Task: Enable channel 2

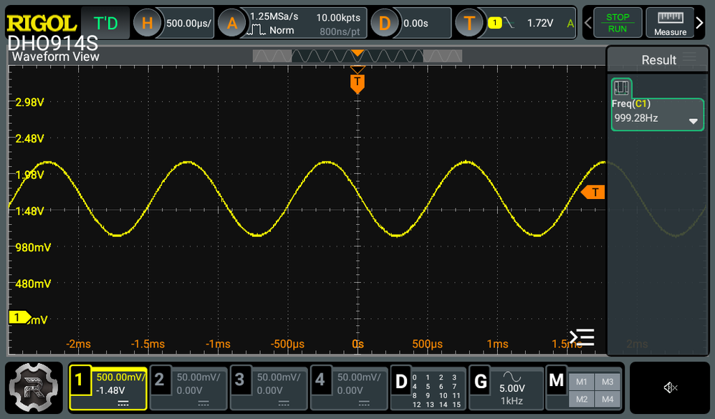Action: click(159, 380)
